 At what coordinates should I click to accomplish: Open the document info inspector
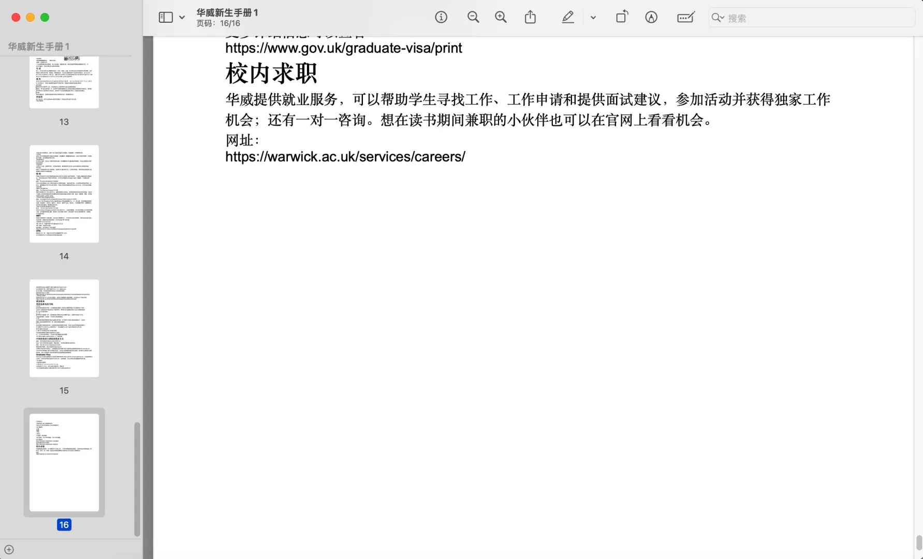441,18
